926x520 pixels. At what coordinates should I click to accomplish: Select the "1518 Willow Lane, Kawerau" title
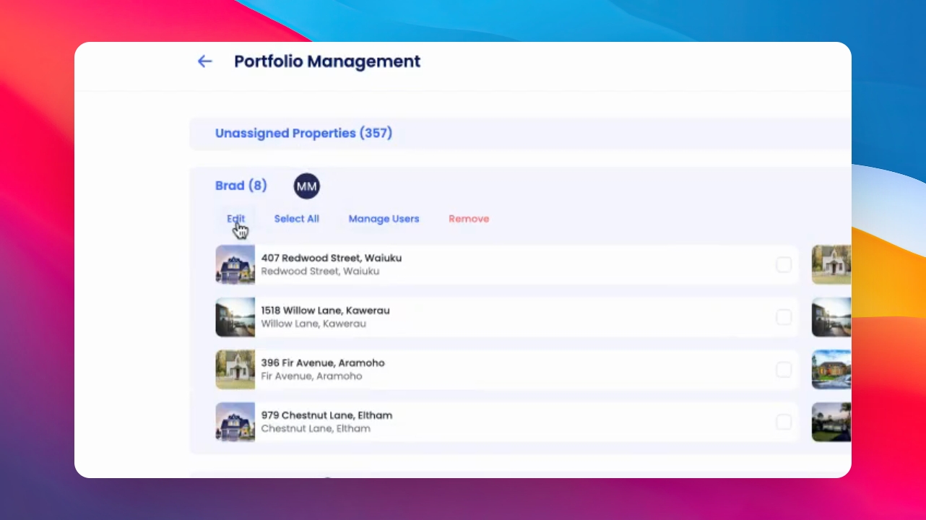(326, 311)
